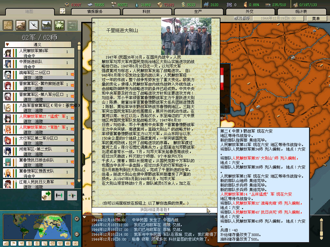The height and width of the screenshot is (247, 330).
Task: Select the tank land forces icon
Action: 21,25
